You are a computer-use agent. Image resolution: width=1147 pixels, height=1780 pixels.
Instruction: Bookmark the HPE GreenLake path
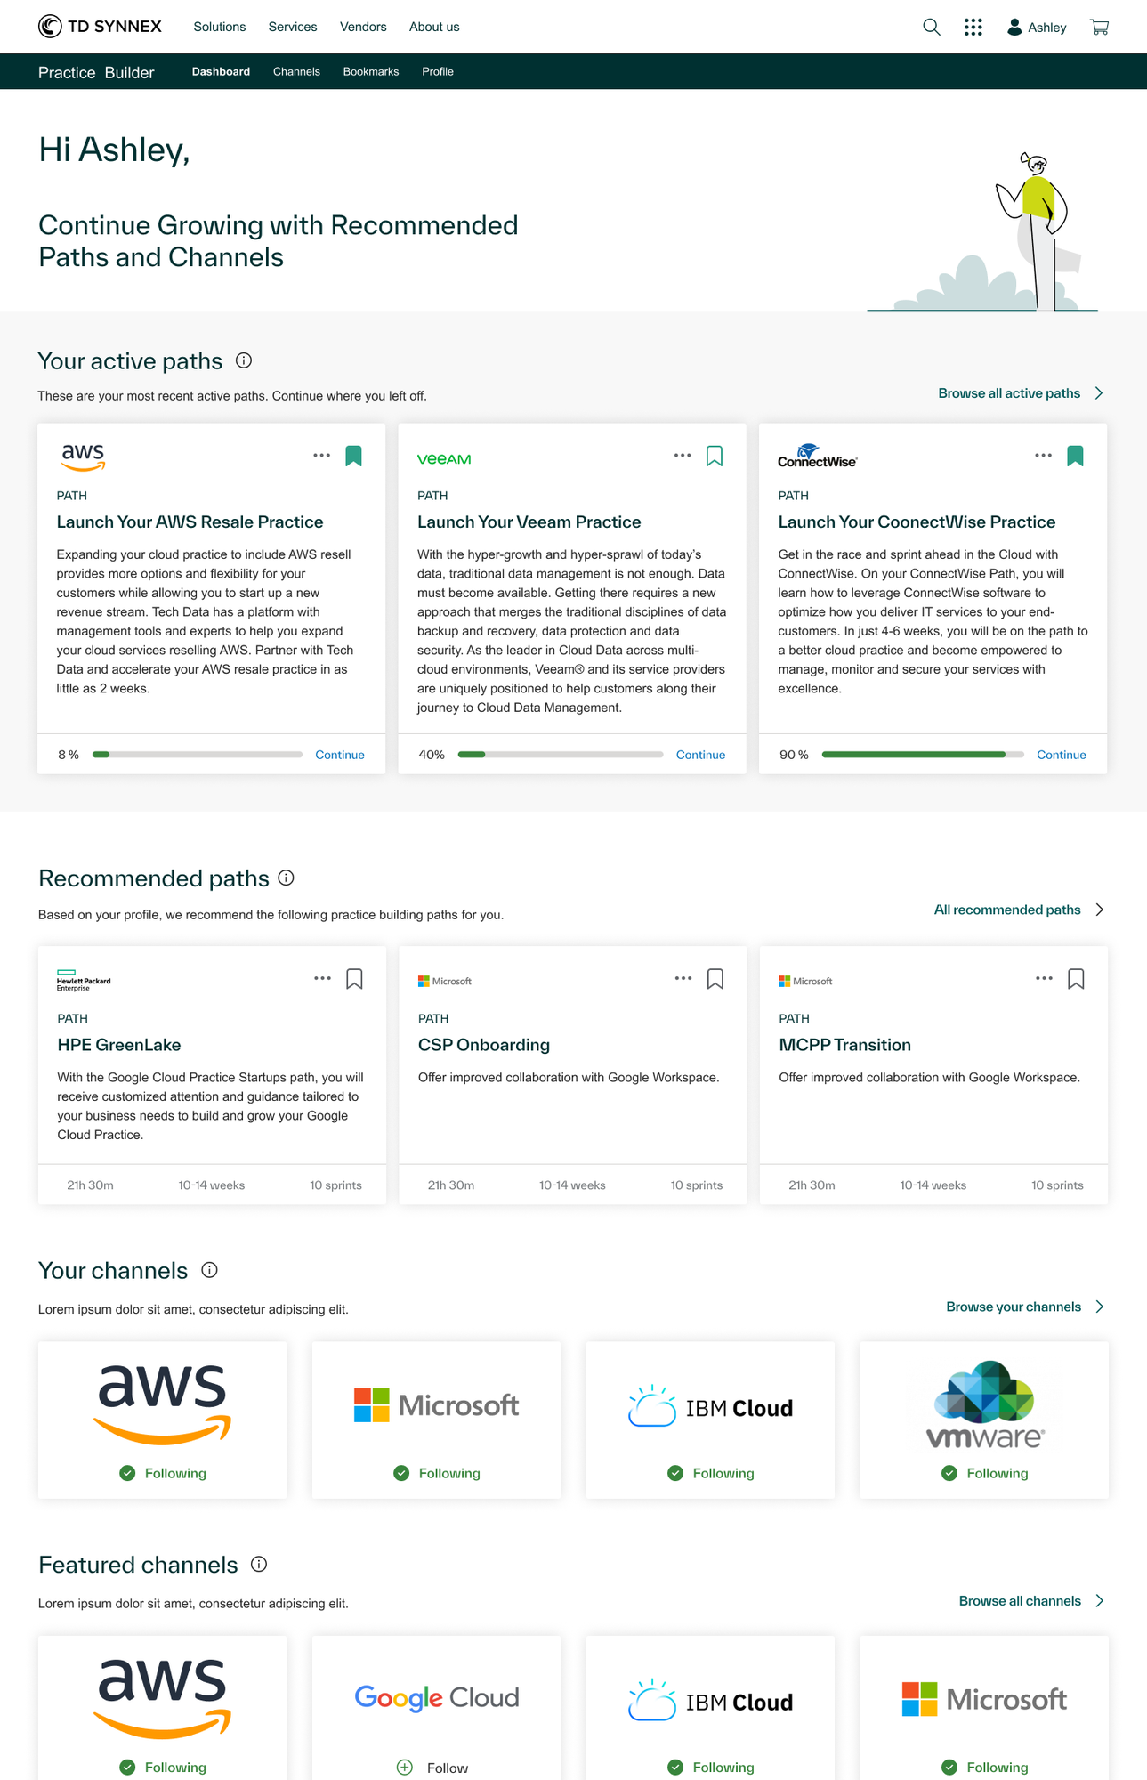click(355, 979)
